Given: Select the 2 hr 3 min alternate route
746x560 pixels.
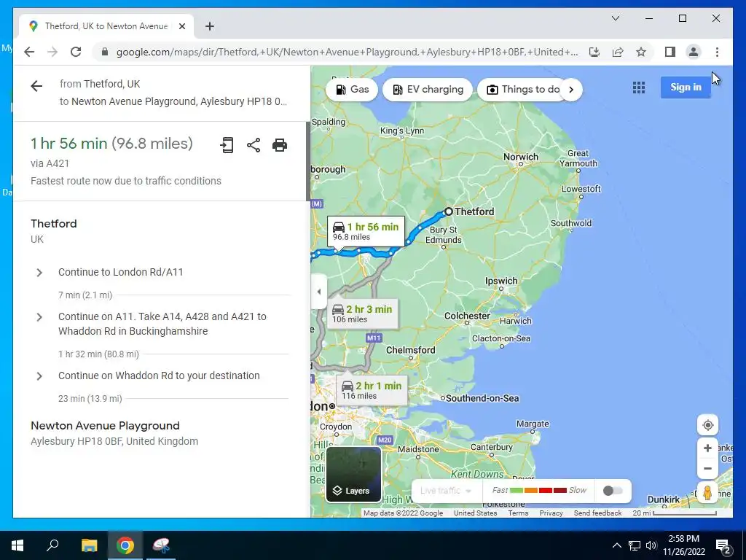Looking at the screenshot, I should tap(363, 314).
